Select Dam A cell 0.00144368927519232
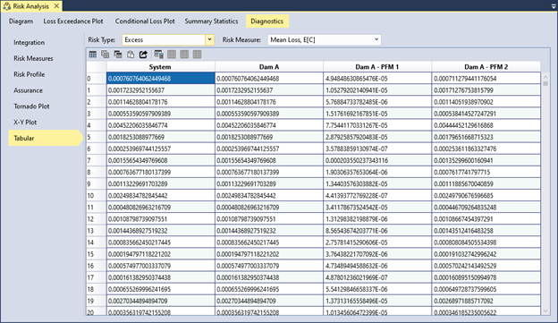Screen dimensions: 558x323 pyautogui.click(x=269, y=231)
